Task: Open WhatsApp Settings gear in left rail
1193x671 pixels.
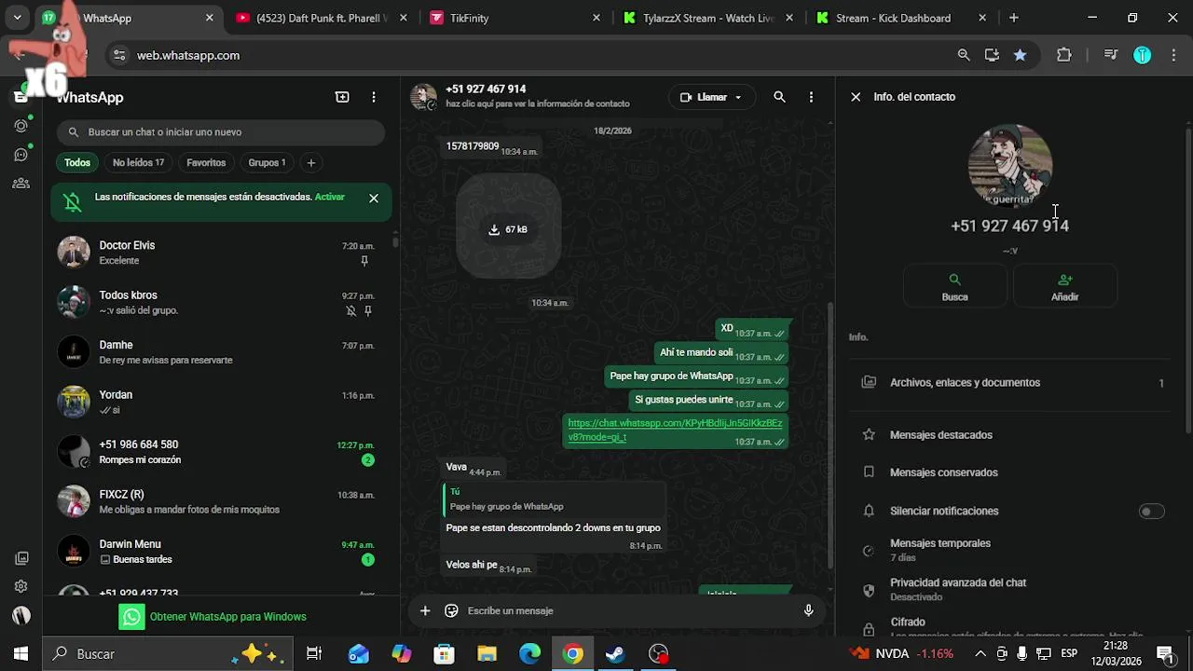Action: [x=21, y=586]
